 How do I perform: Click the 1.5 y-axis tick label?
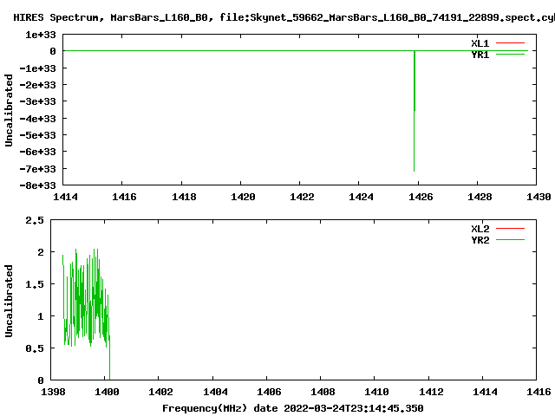[x=35, y=284]
